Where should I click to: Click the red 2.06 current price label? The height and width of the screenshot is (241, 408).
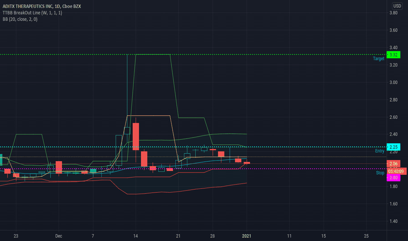pyautogui.click(x=394, y=163)
